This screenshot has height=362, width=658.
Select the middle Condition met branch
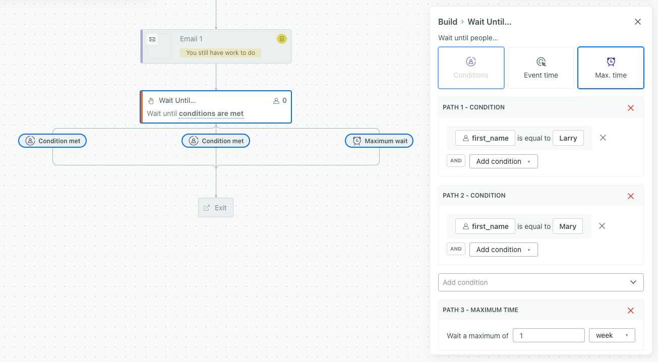point(216,141)
